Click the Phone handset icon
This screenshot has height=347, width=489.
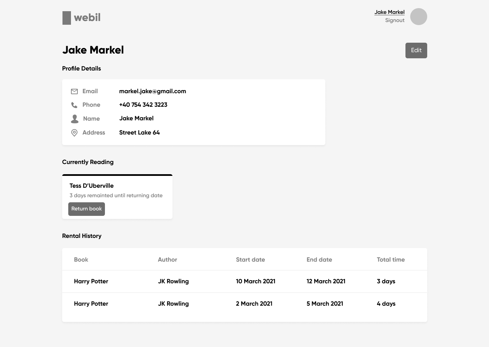(74, 105)
